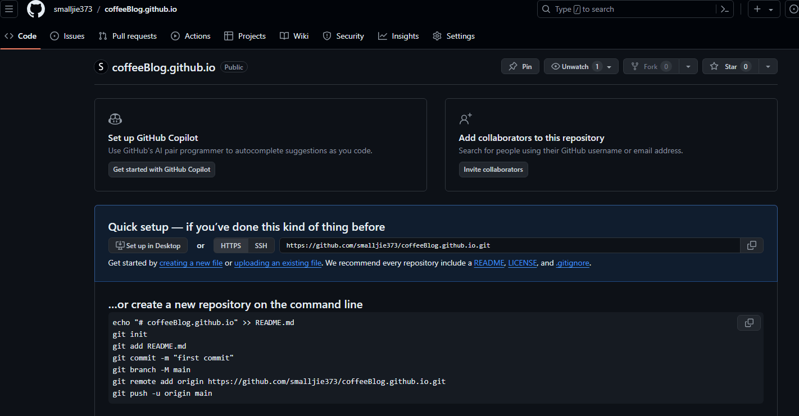
Task: Click the add-collaborator person icon
Action: [466, 119]
